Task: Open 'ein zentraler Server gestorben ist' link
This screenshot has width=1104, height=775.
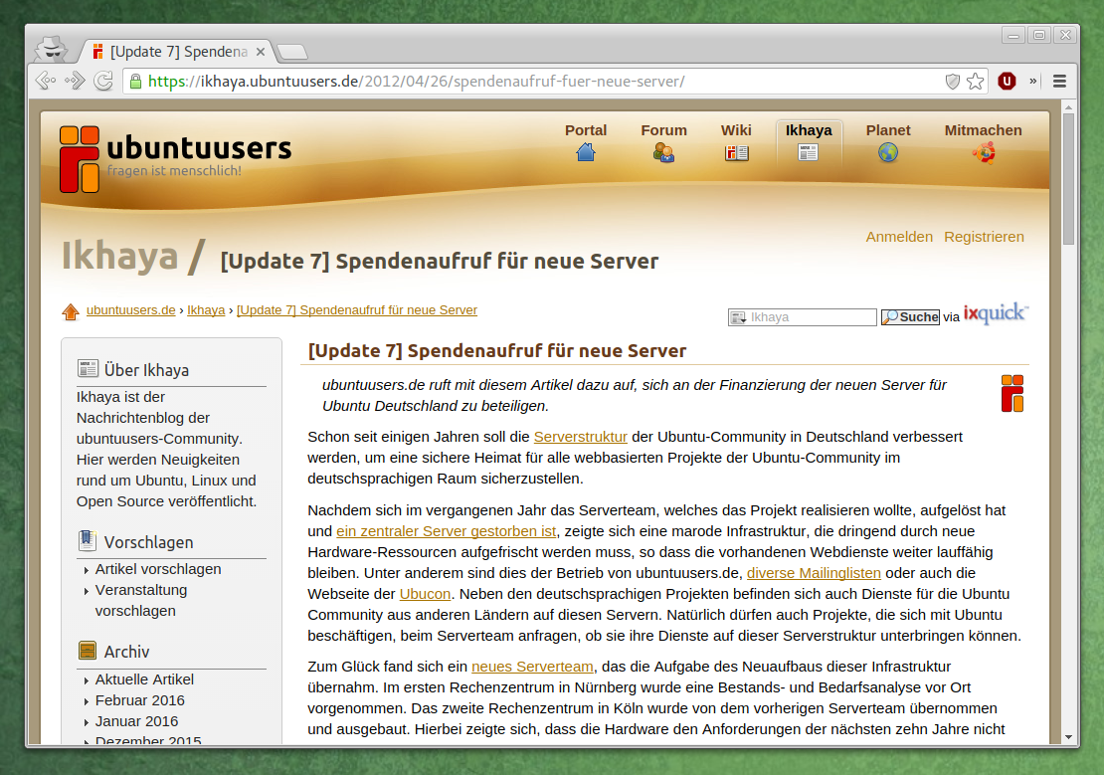Action: [447, 531]
